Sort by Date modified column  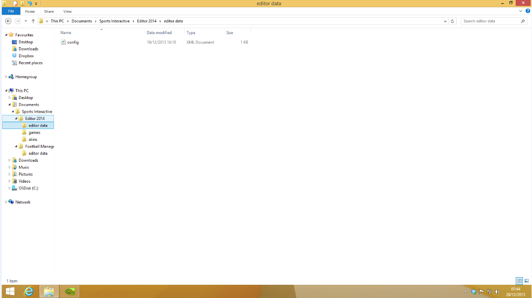(x=159, y=33)
